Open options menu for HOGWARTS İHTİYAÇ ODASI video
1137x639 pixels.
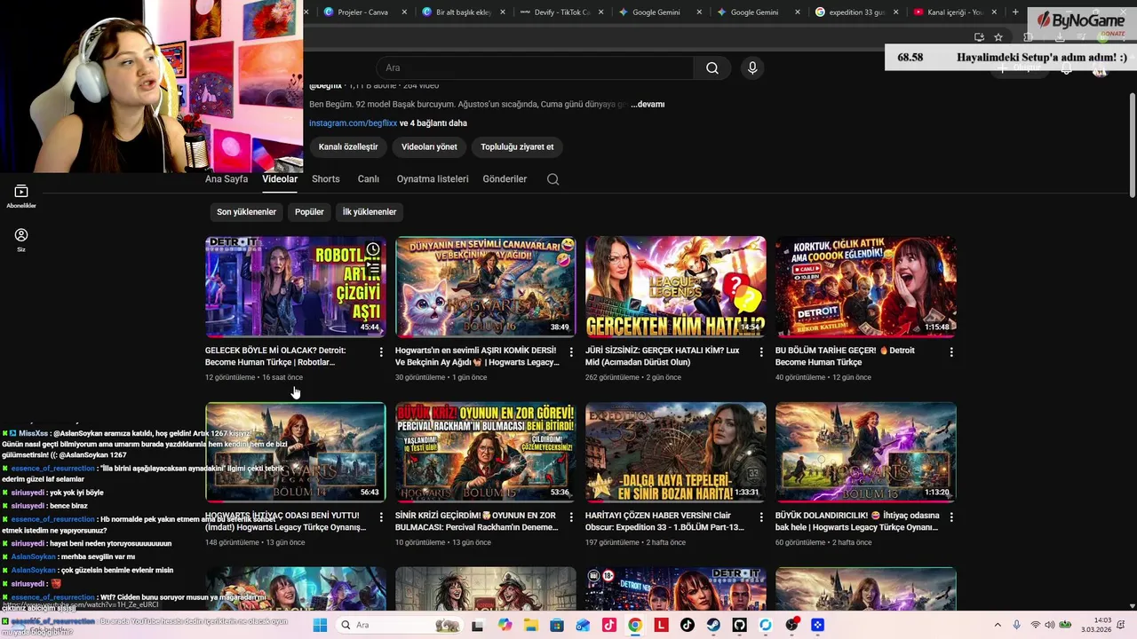point(381,517)
